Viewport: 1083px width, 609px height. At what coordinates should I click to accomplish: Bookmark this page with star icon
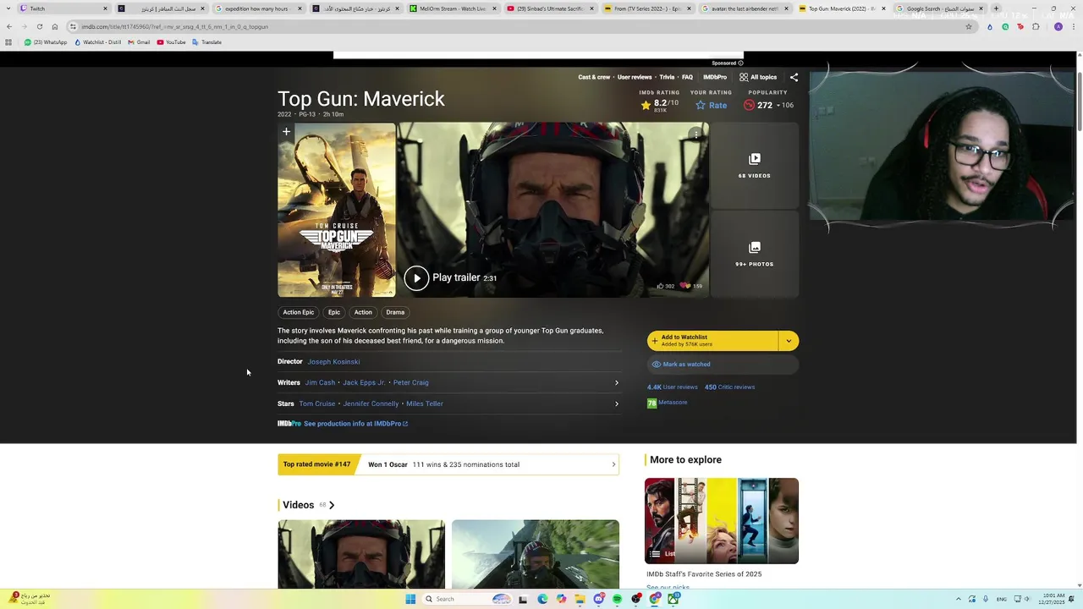point(969,26)
